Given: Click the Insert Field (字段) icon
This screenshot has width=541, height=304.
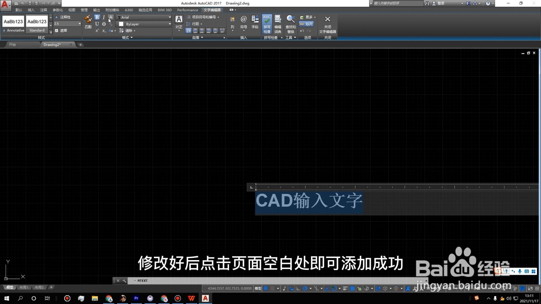Looking at the screenshot, I should (255, 22).
